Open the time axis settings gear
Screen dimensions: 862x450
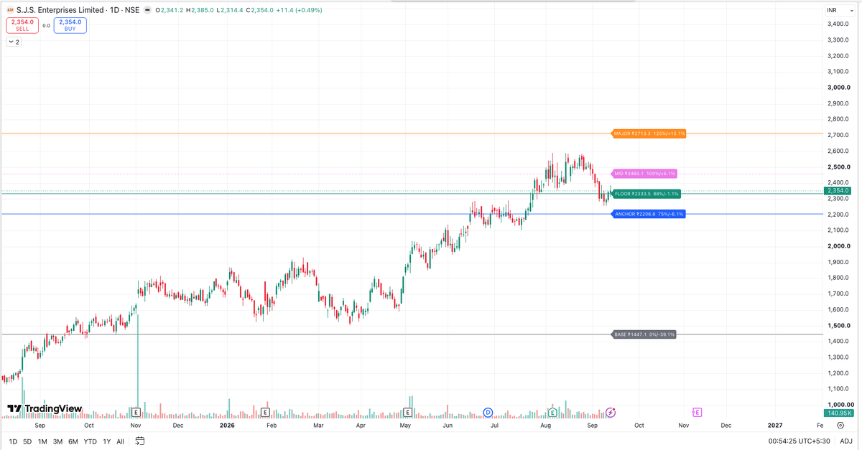coord(840,425)
